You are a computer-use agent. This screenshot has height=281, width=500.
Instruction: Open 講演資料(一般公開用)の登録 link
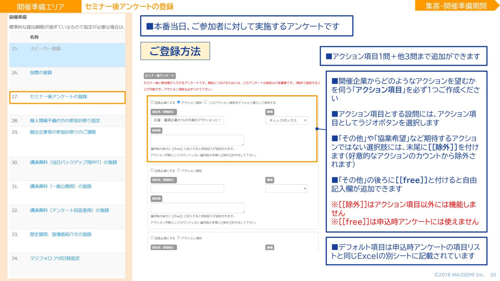coord(61,186)
